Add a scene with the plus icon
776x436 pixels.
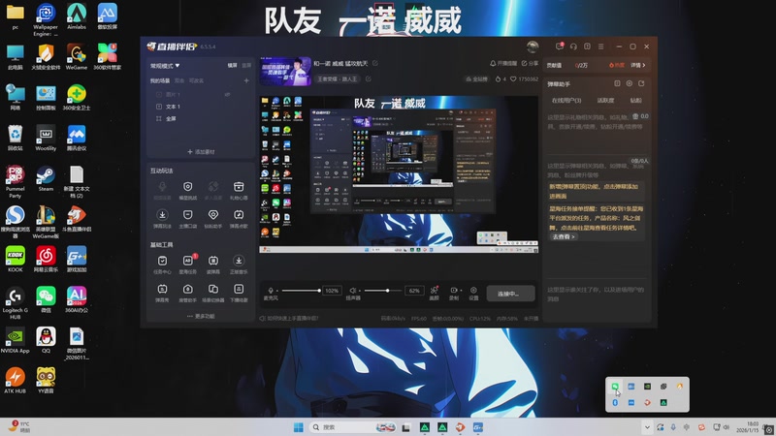click(246, 80)
